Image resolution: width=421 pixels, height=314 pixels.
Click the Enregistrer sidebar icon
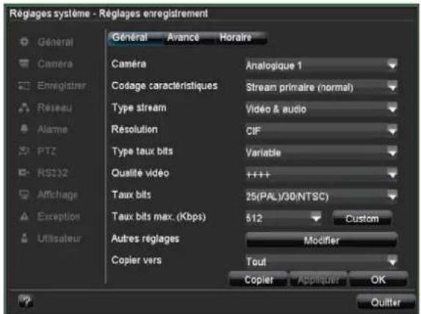point(24,86)
